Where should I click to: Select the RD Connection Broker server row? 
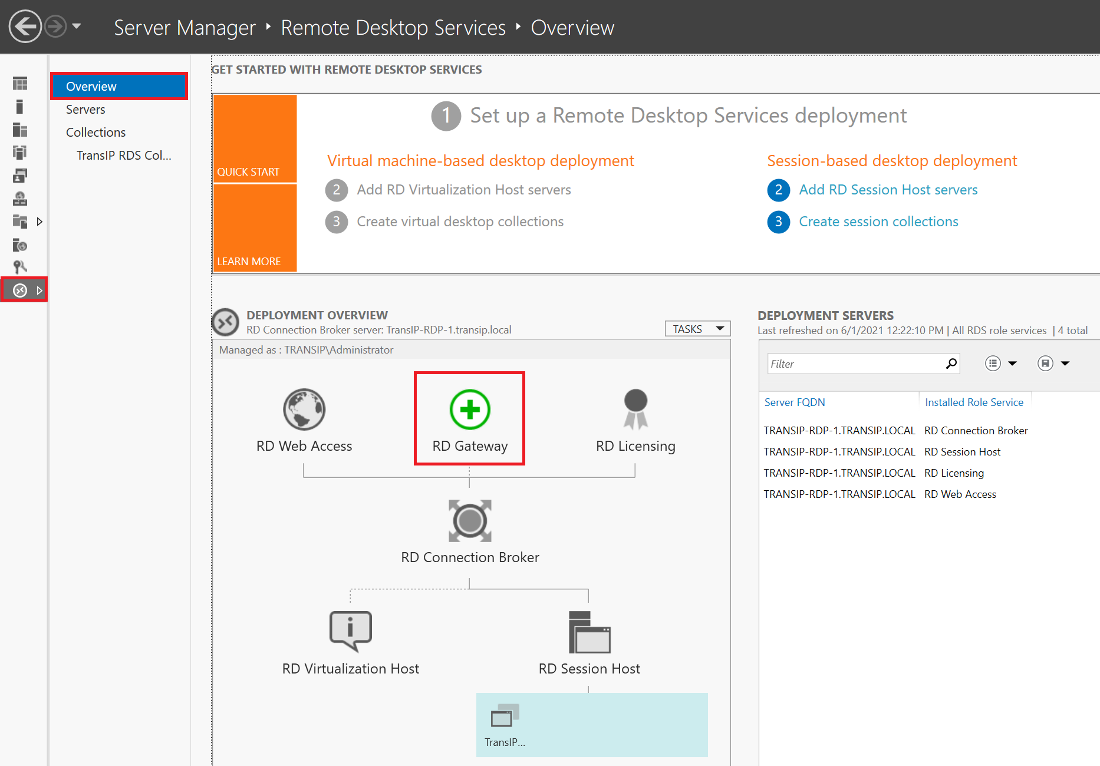coord(928,431)
